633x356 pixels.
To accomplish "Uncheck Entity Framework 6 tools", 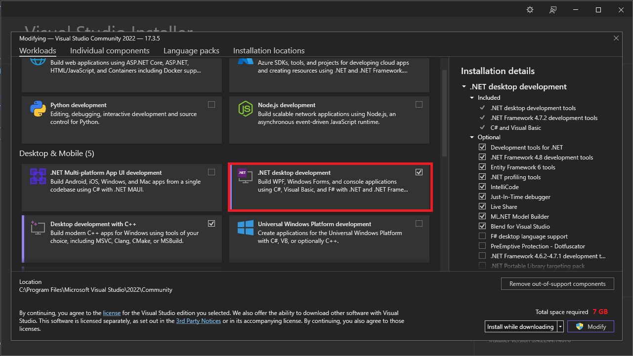I will [482, 167].
